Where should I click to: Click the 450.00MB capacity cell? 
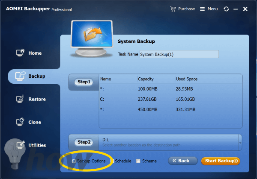coord(147,109)
